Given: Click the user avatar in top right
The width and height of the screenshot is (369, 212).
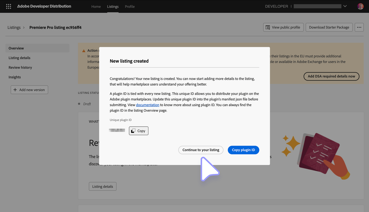Looking at the screenshot, I should [x=360, y=6].
